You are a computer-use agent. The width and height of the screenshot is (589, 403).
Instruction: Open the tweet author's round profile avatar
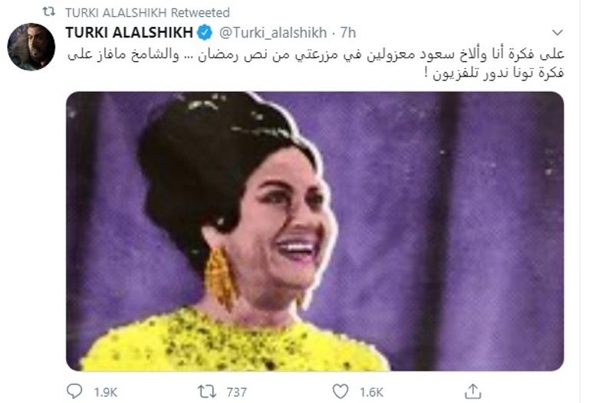(31, 47)
